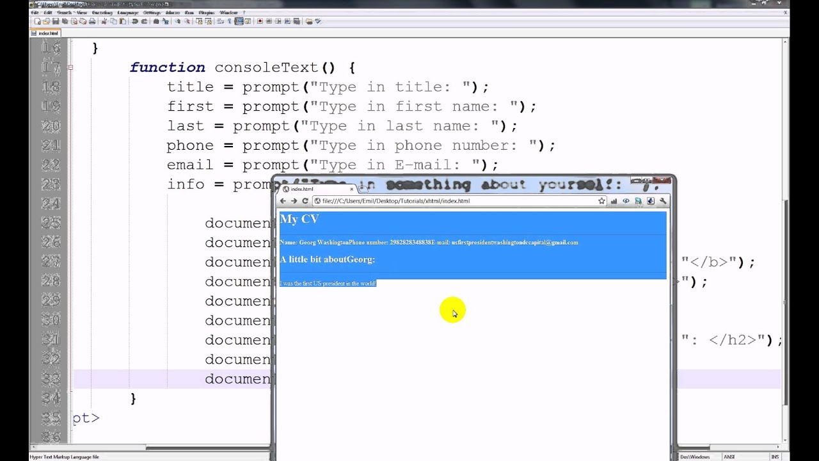Toggle the indent guide toolbar button

point(239,21)
